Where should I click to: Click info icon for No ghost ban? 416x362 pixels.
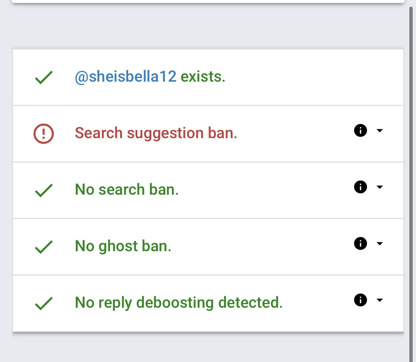(360, 243)
